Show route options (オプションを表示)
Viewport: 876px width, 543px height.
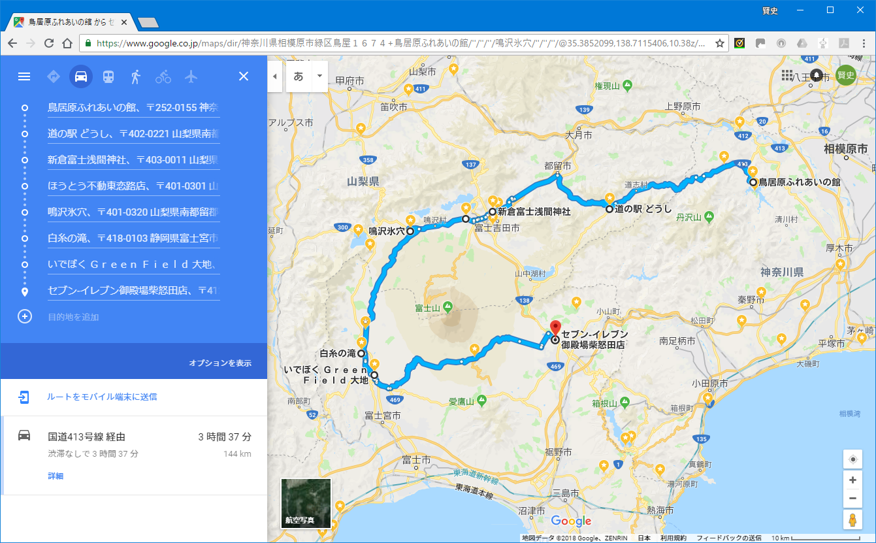click(220, 363)
